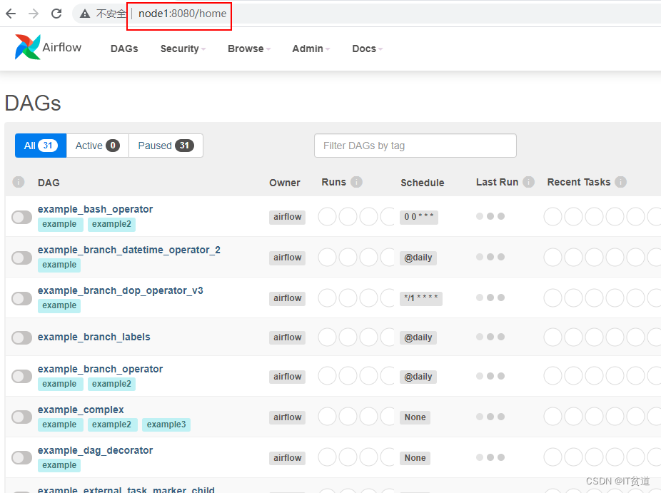The width and height of the screenshot is (661, 493).
Task: Click info icon left of DAG header
Action: pyautogui.click(x=18, y=182)
